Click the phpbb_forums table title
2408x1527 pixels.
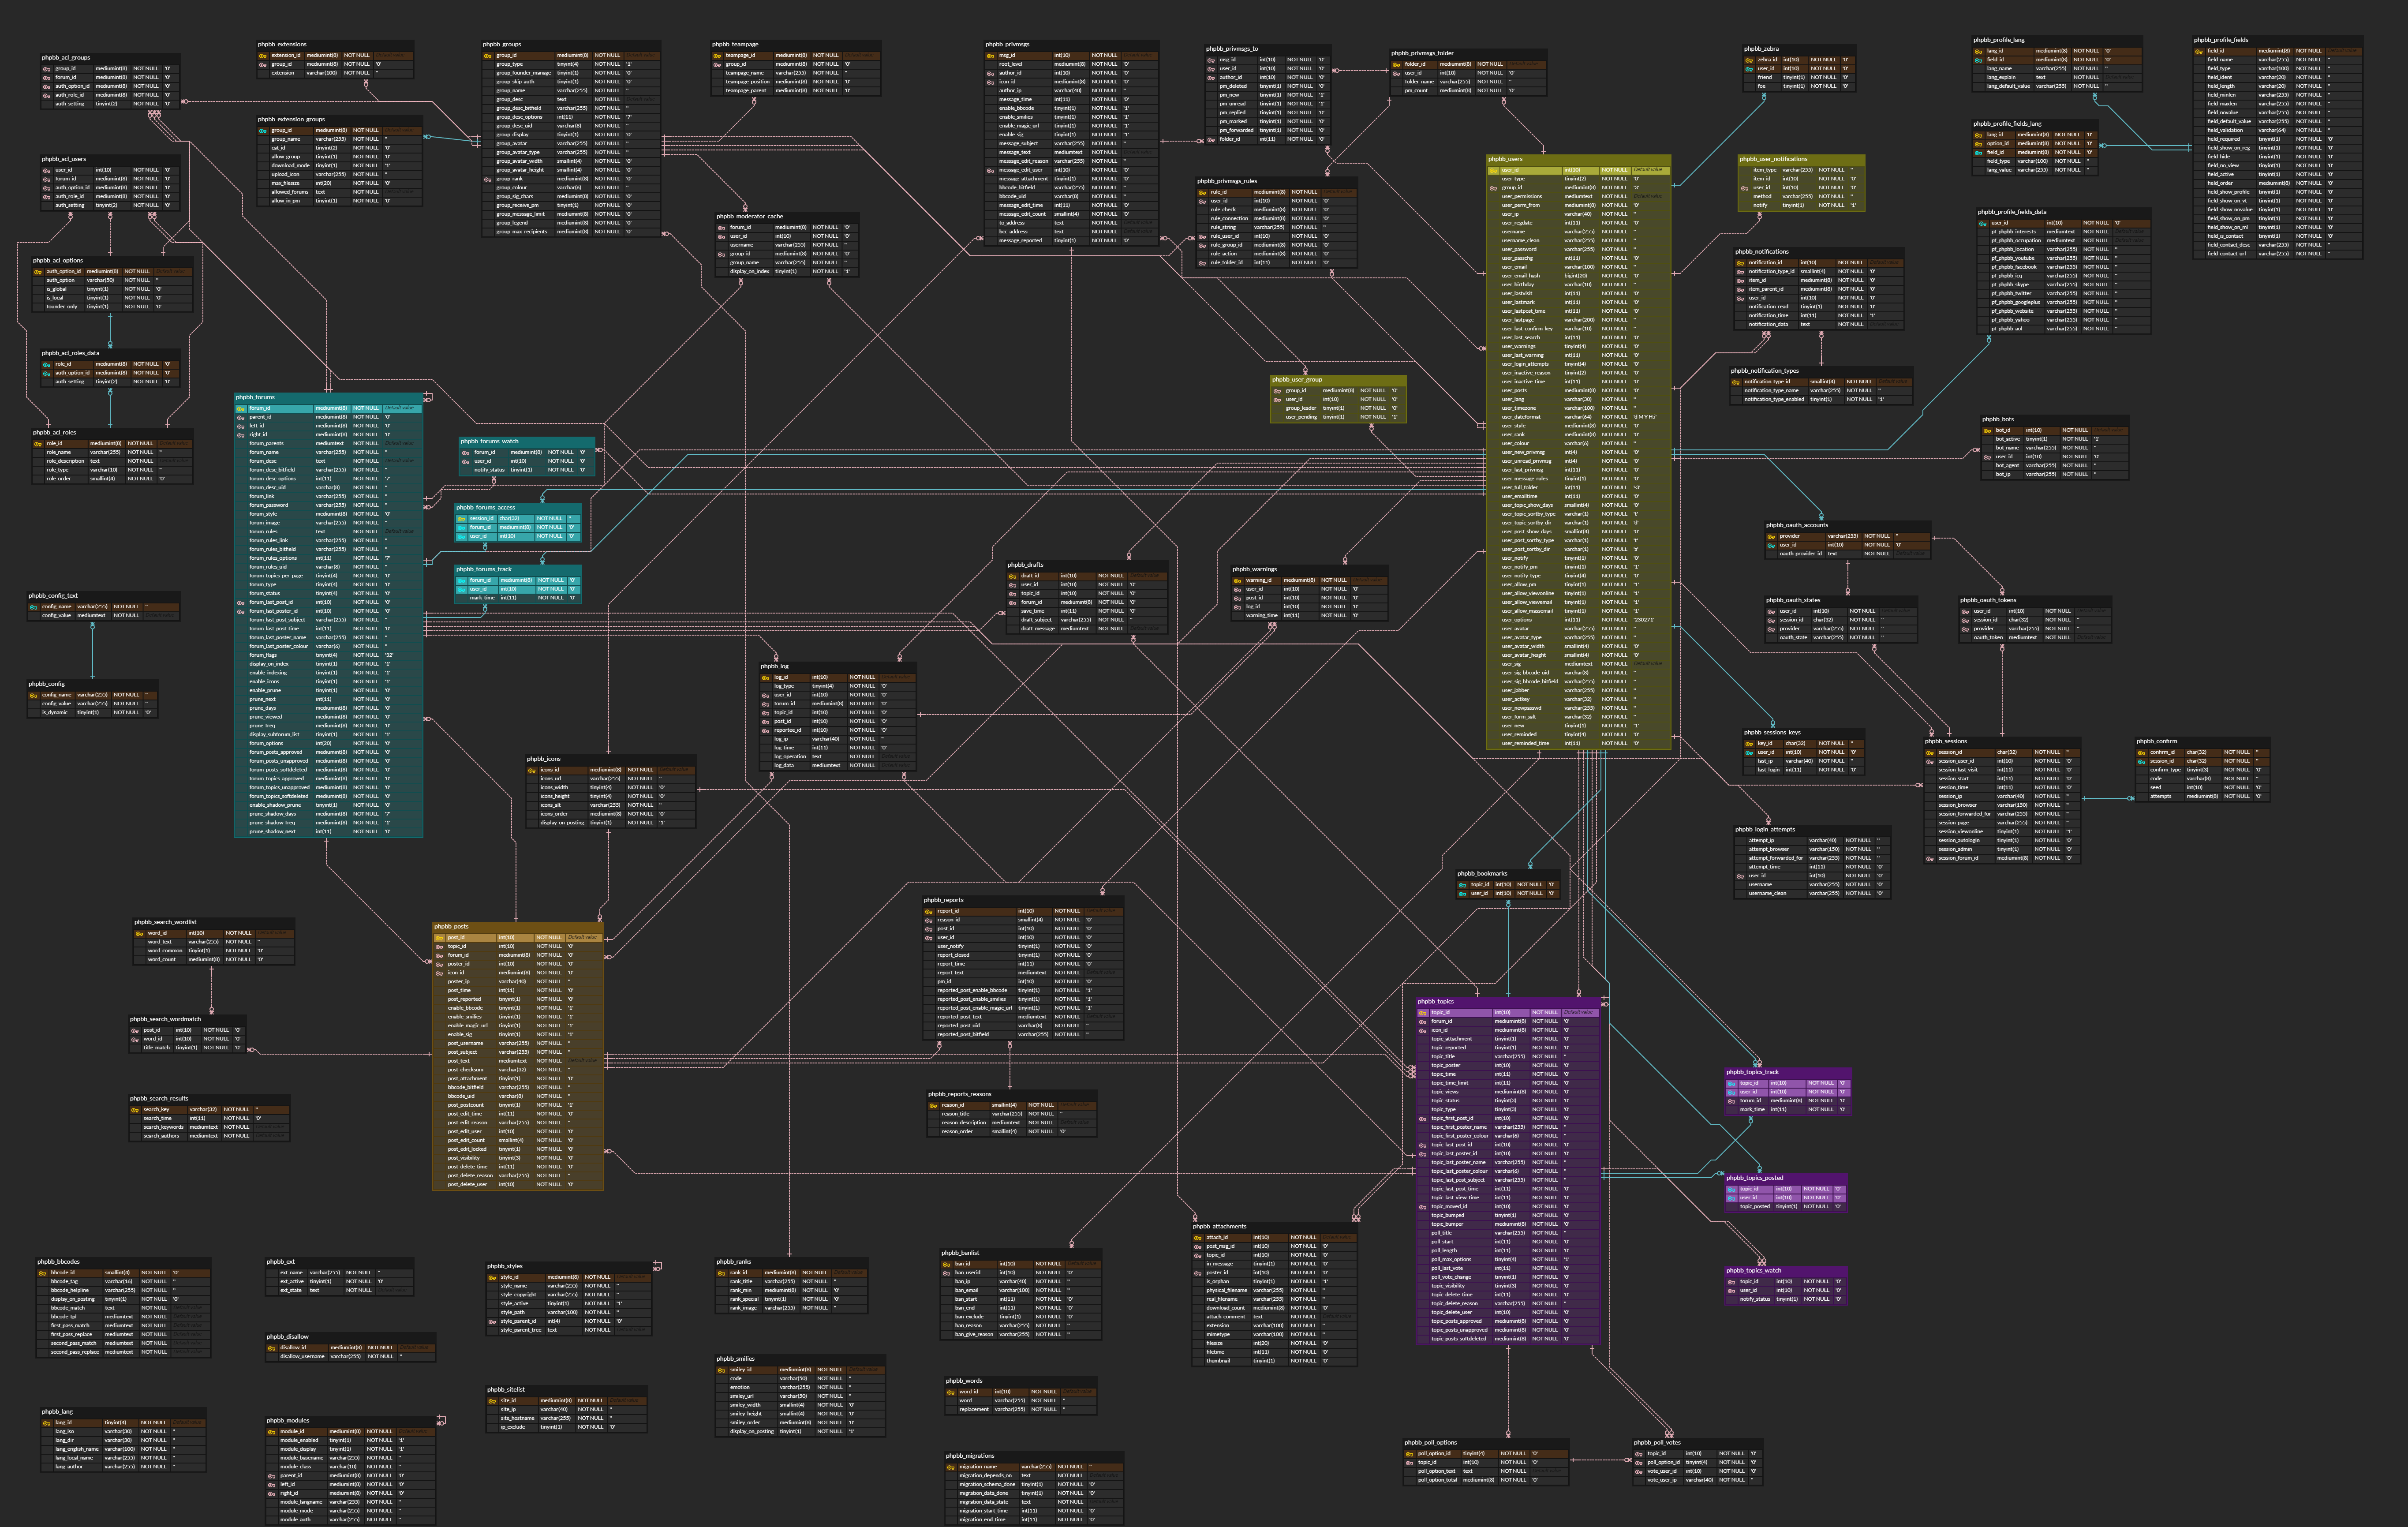tap(255, 397)
